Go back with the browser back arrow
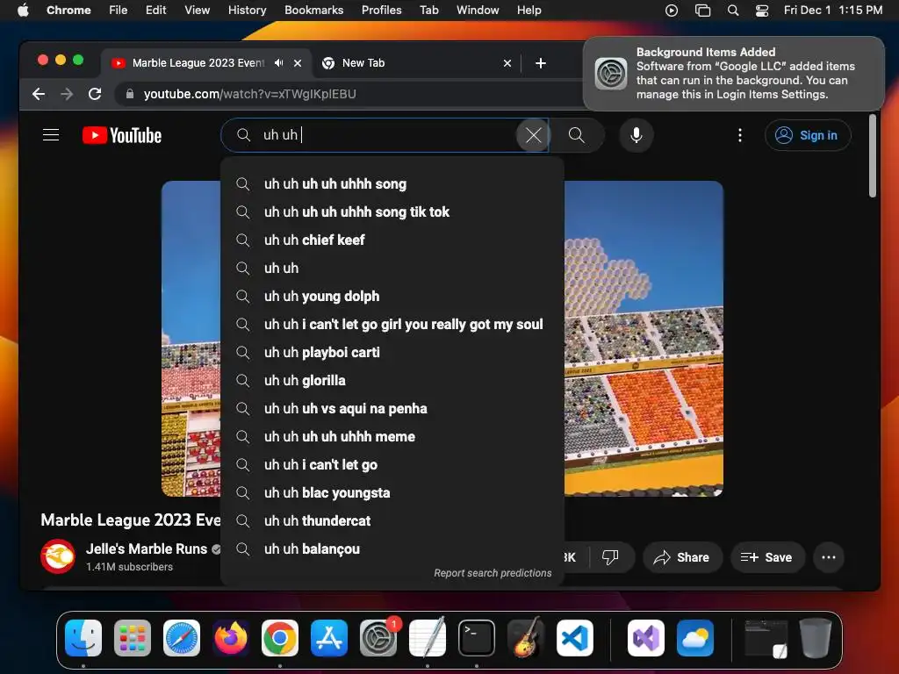899x674 pixels. [x=39, y=94]
